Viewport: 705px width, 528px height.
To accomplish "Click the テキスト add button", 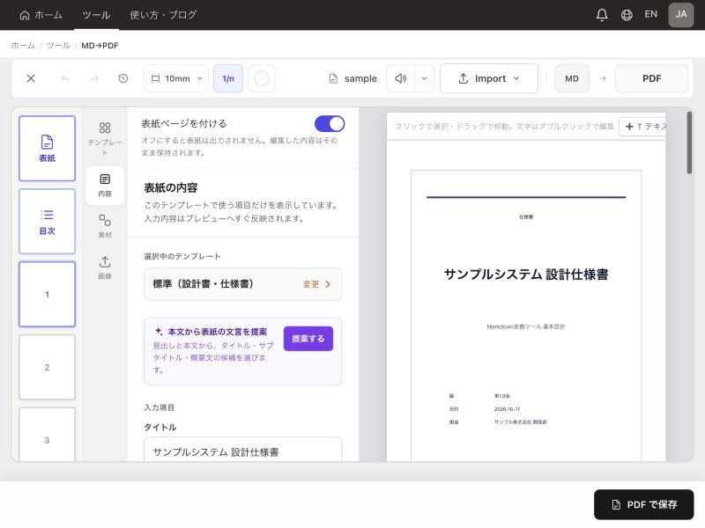I will [x=643, y=127].
